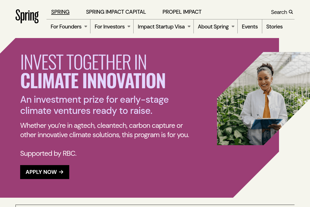
Task: Open the PROPEL IMPACT page
Action: 182,12
